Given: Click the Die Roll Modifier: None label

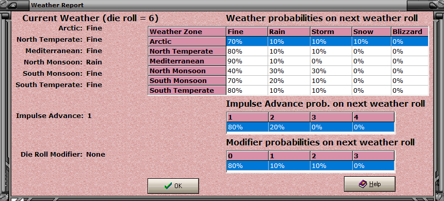Looking at the screenshot, I should click(63, 155).
